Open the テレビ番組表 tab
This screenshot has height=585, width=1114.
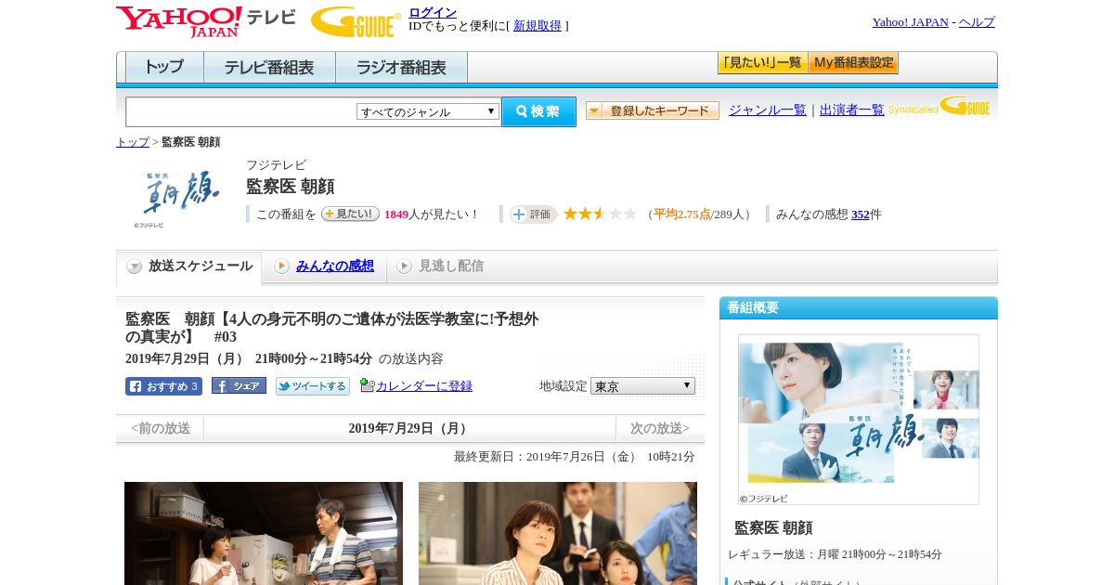(x=269, y=68)
